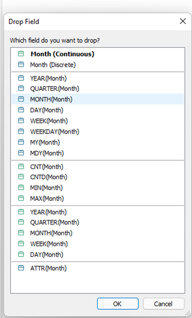
Task: Pick the discrete QUARTER(Month) entry
Action: click(x=98, y=88)
